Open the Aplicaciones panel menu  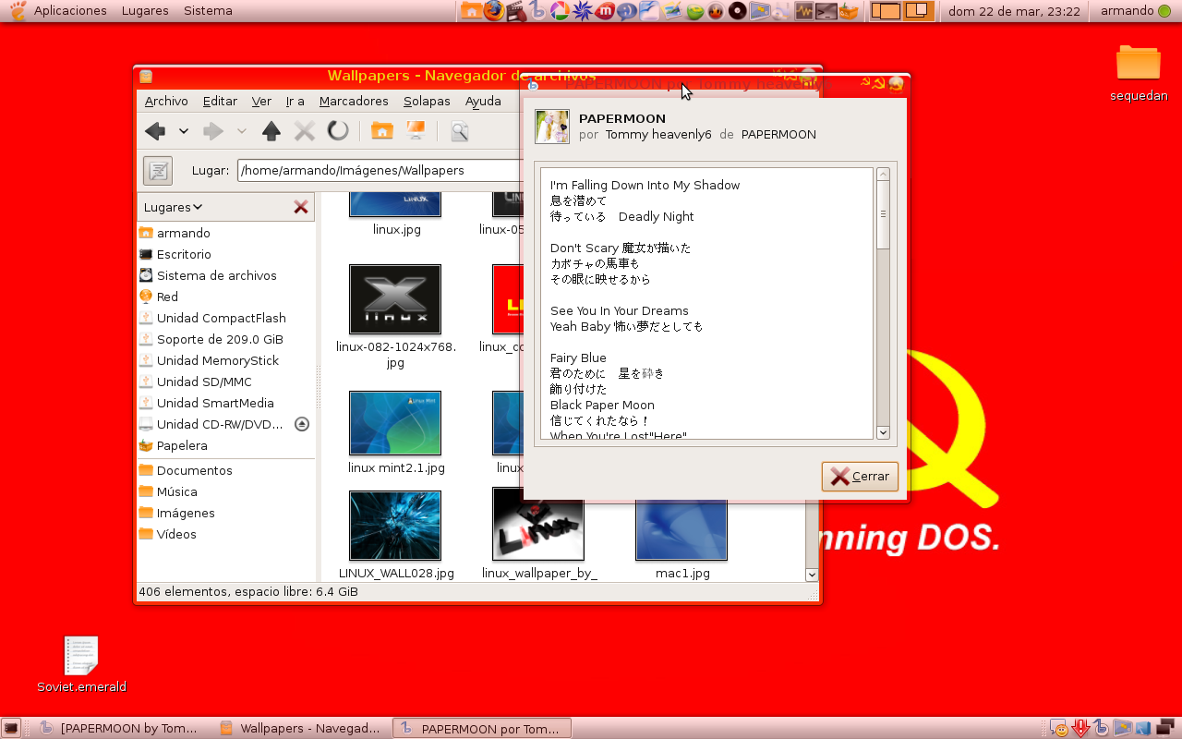tap(70, 11)
